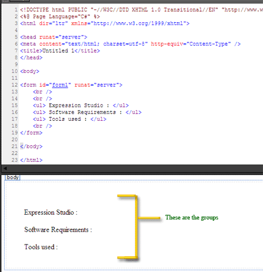263x272 pixels.
Task: Click line number 12 in the gutter
Action: click(x=15, y=85)
